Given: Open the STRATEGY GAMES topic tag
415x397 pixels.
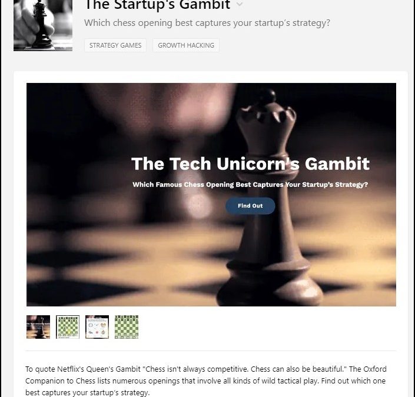Looking at the screenshot, I should pos(115,45).
